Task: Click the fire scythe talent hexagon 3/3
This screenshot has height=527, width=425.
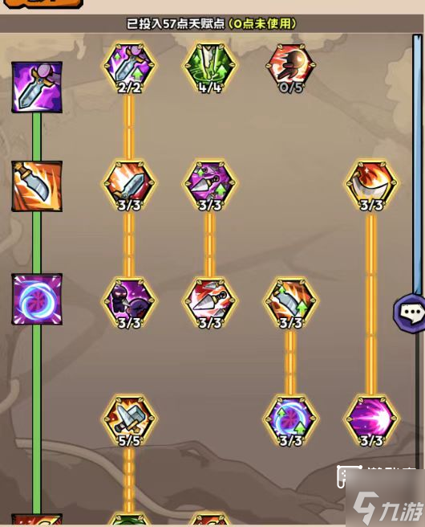Action: coord(371,186)
